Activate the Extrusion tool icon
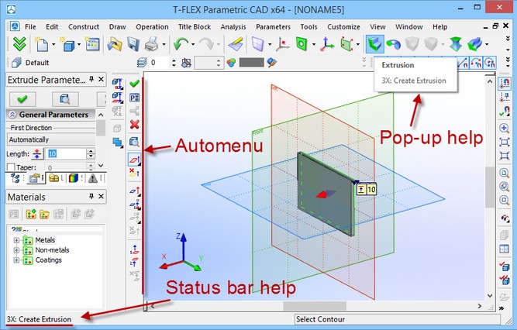 click(x=375, y=44)
